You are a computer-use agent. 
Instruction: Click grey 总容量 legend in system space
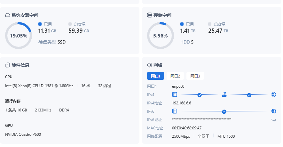(x=77, y=24)
